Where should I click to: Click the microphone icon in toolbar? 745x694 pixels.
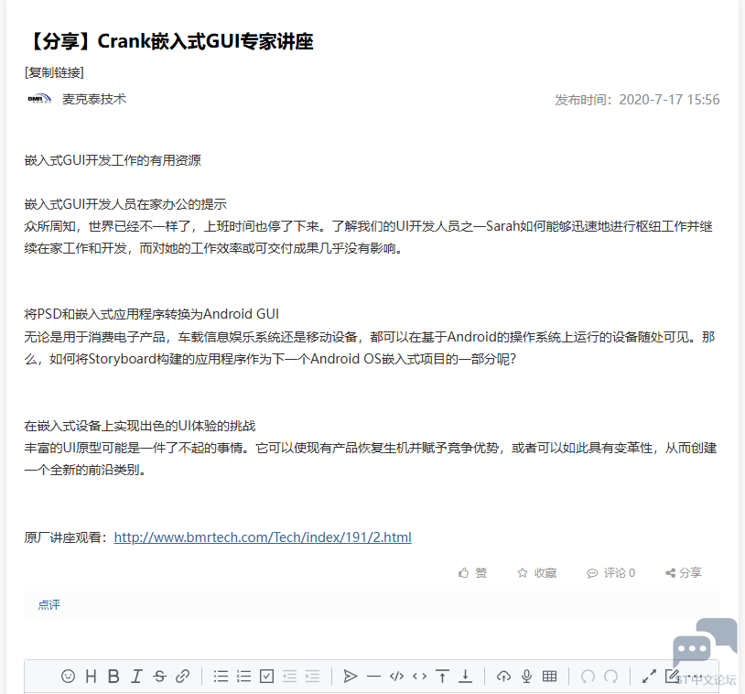click(x=526, y=676)
